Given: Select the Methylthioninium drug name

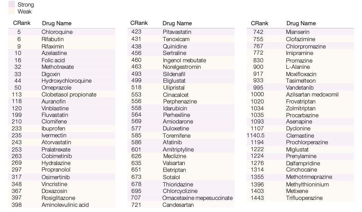Looking at the screenshot, I should [x=307, y=184].
